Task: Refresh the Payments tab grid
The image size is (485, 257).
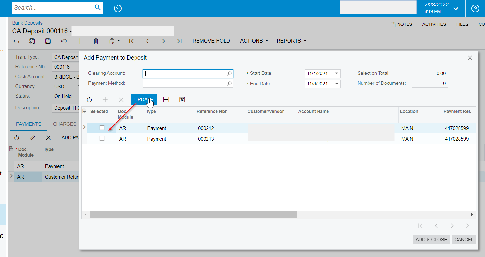Action: [16, 138]
